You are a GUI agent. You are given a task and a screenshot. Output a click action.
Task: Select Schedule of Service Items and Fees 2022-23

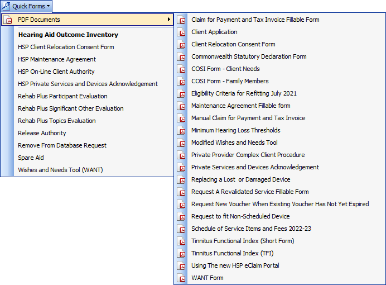pyautogui.click(x=252, y=229)
